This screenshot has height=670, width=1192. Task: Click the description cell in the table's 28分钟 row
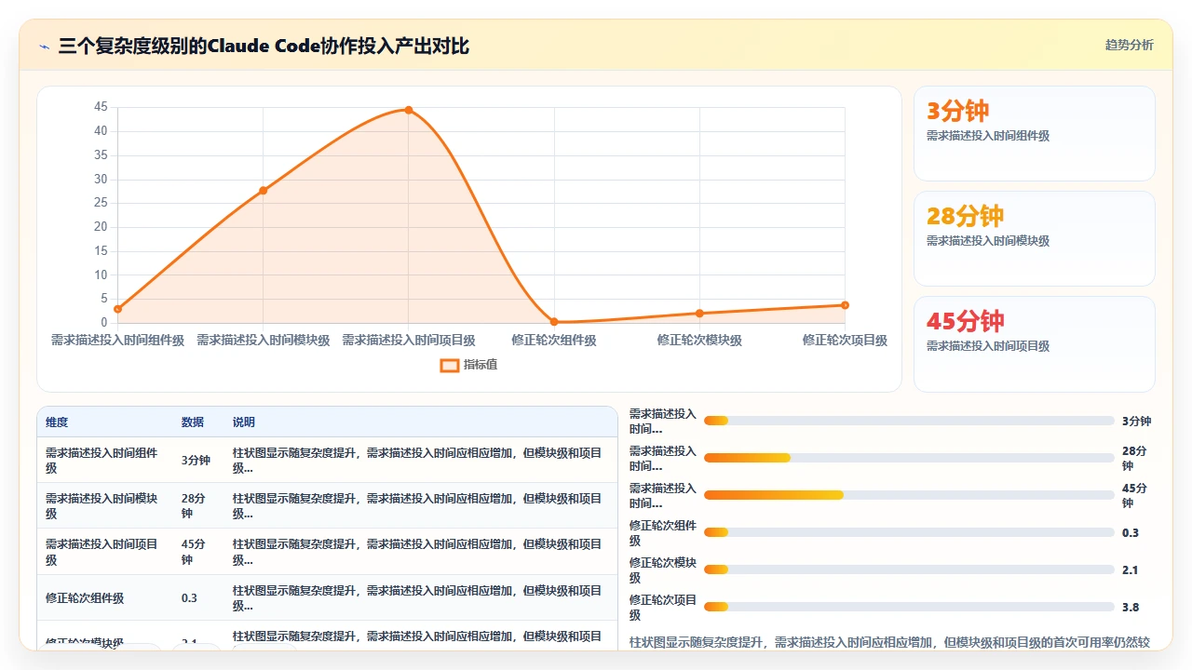(x=418, y=506)
